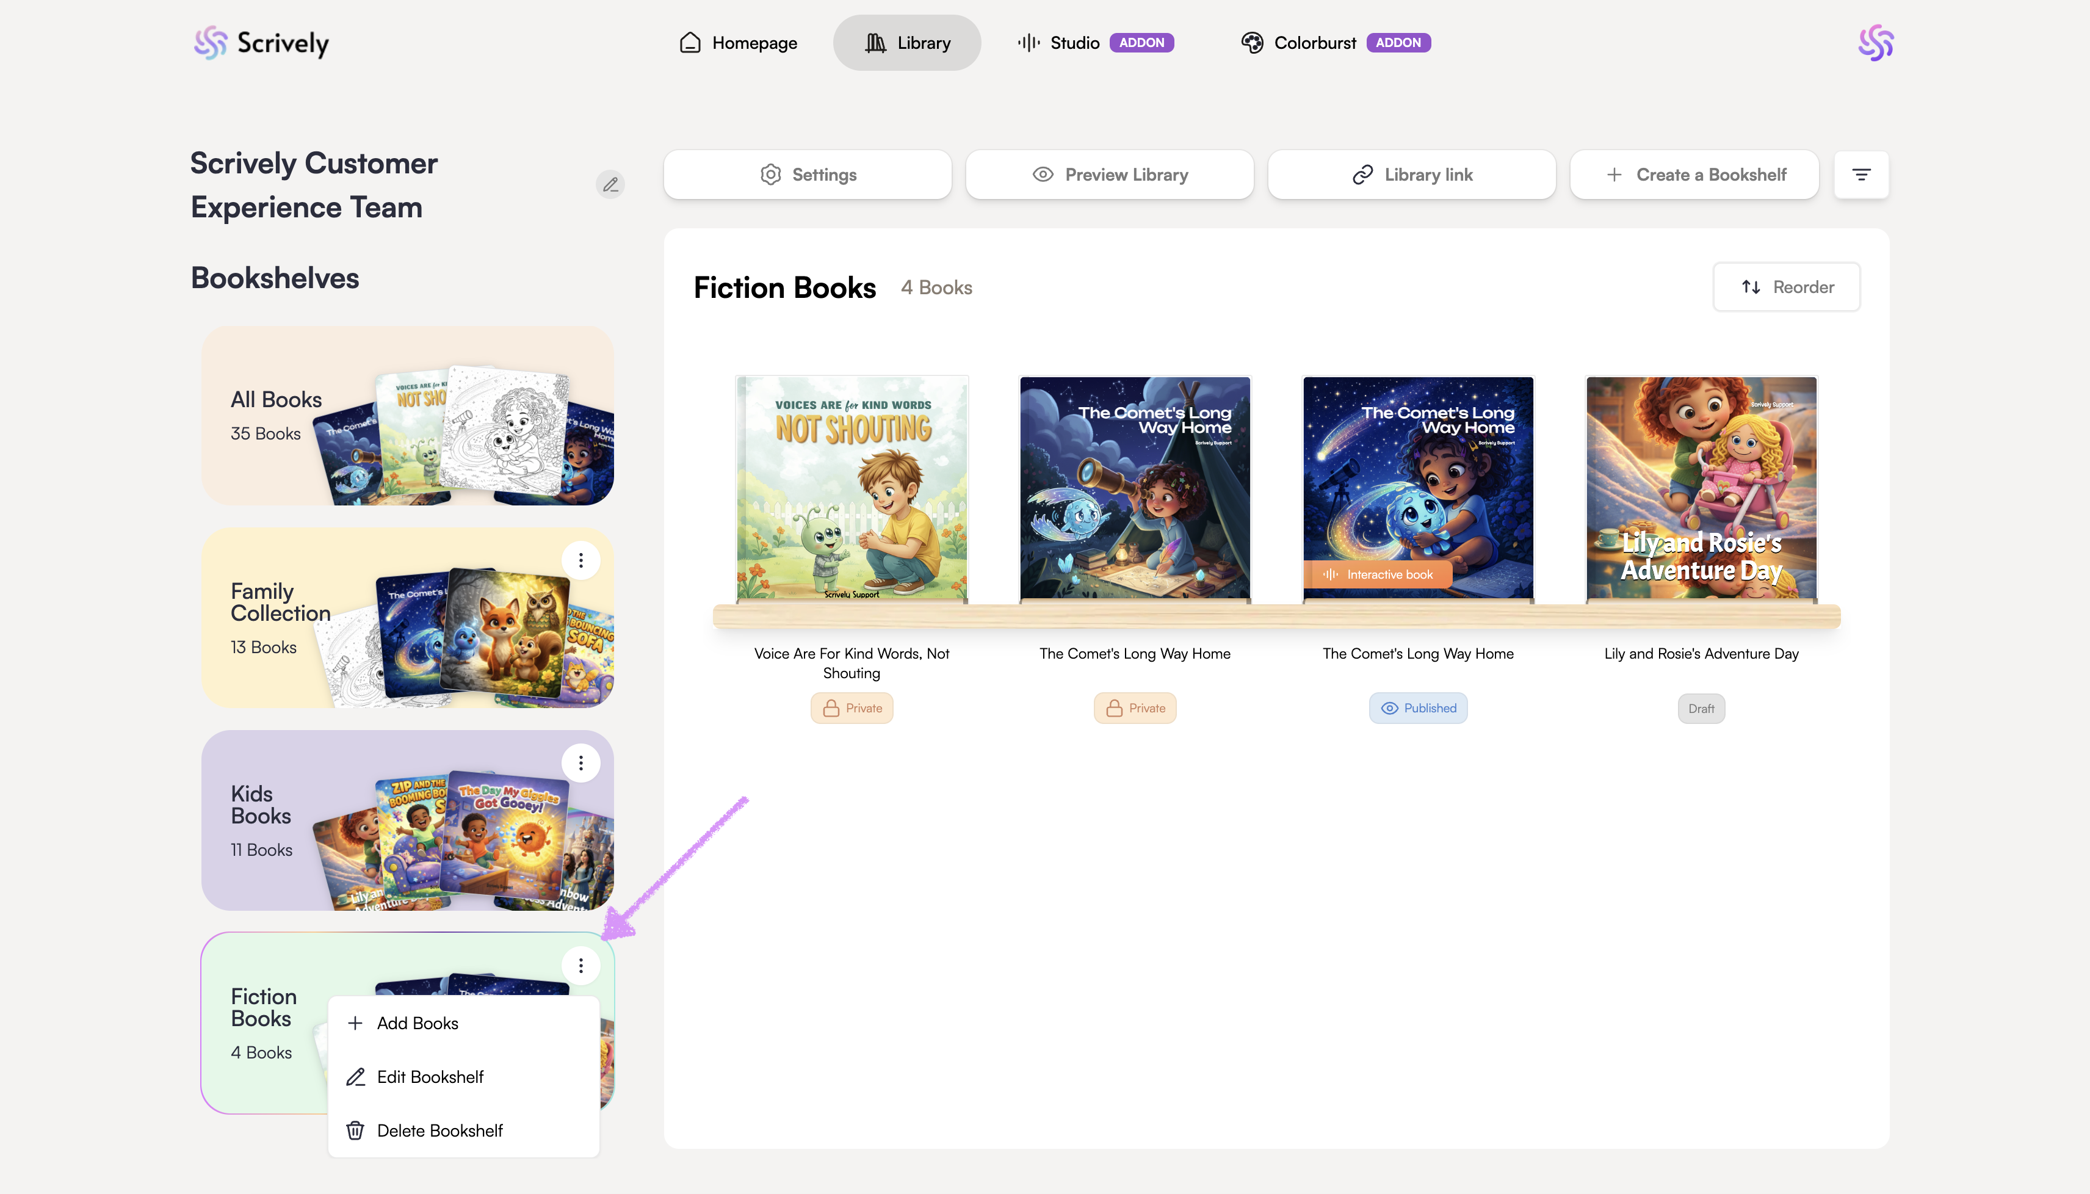Open the Kids Books three-dot menu
Image resolution: width=2090 pixels, height=1194 pixels.
(x=580, y=762)
